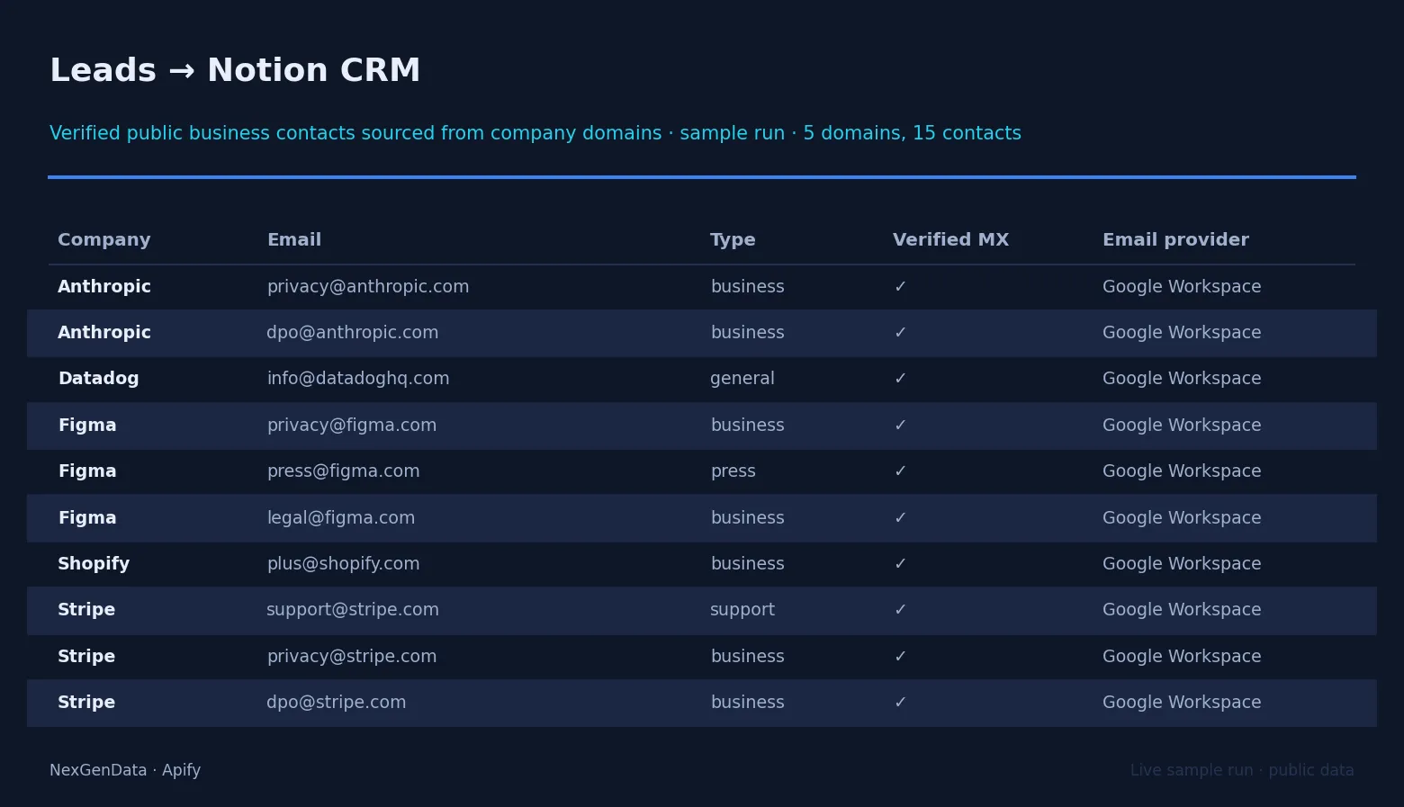Screen dimensions: 1404x807
Task: Click 'Live sample run · public data' footer
Action: click(1242, 770)
